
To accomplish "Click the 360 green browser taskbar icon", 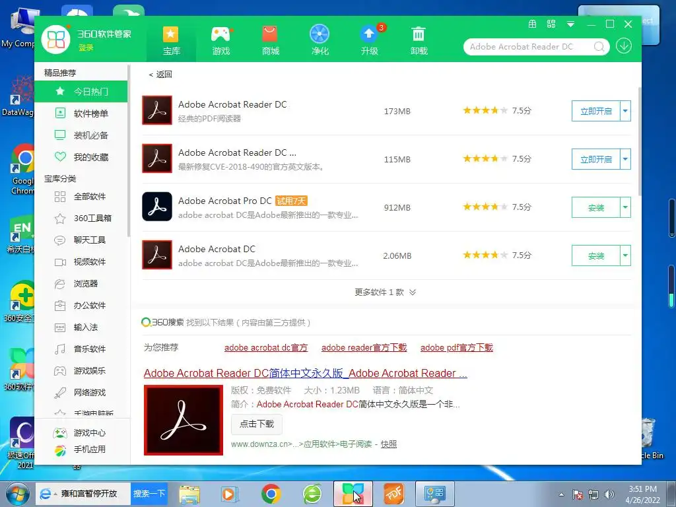I will click(312, 494).
